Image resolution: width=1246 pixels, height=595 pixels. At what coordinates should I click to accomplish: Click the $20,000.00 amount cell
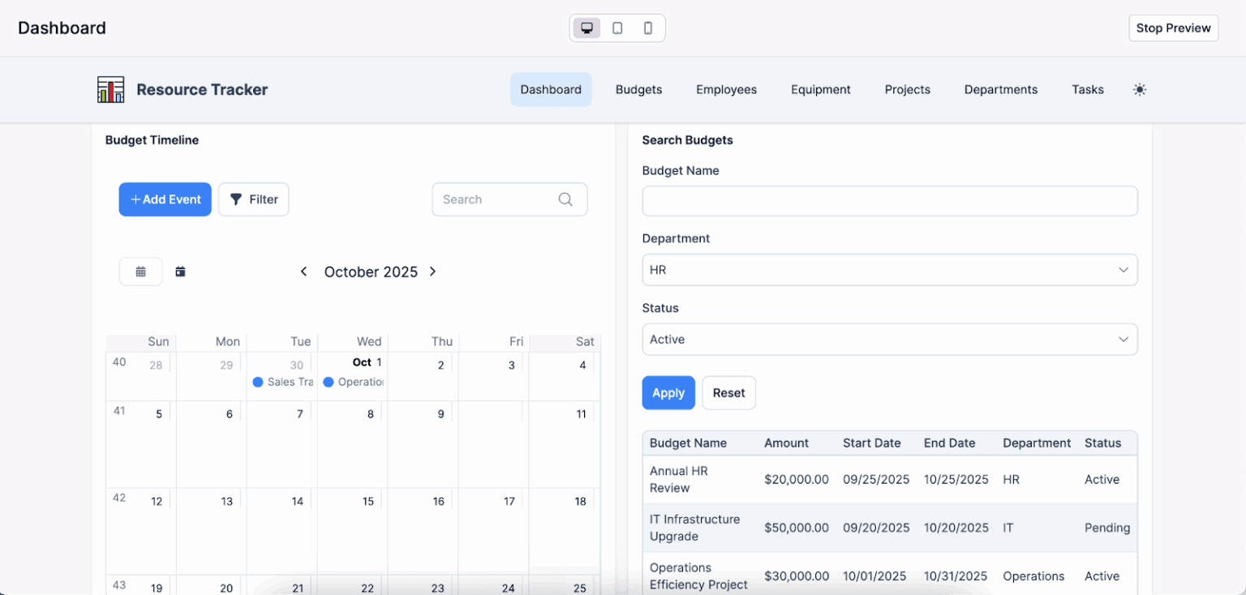point(797,480)
